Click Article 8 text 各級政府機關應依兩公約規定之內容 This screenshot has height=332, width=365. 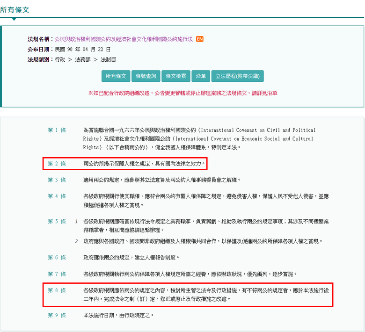(124, 290)
